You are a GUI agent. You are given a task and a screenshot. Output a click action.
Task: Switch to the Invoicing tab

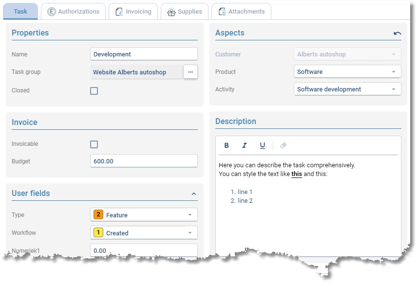pos(133,11)
